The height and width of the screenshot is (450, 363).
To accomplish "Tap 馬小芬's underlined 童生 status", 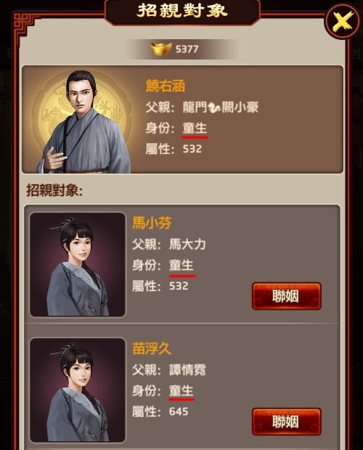I will click(x=181, y=265).
